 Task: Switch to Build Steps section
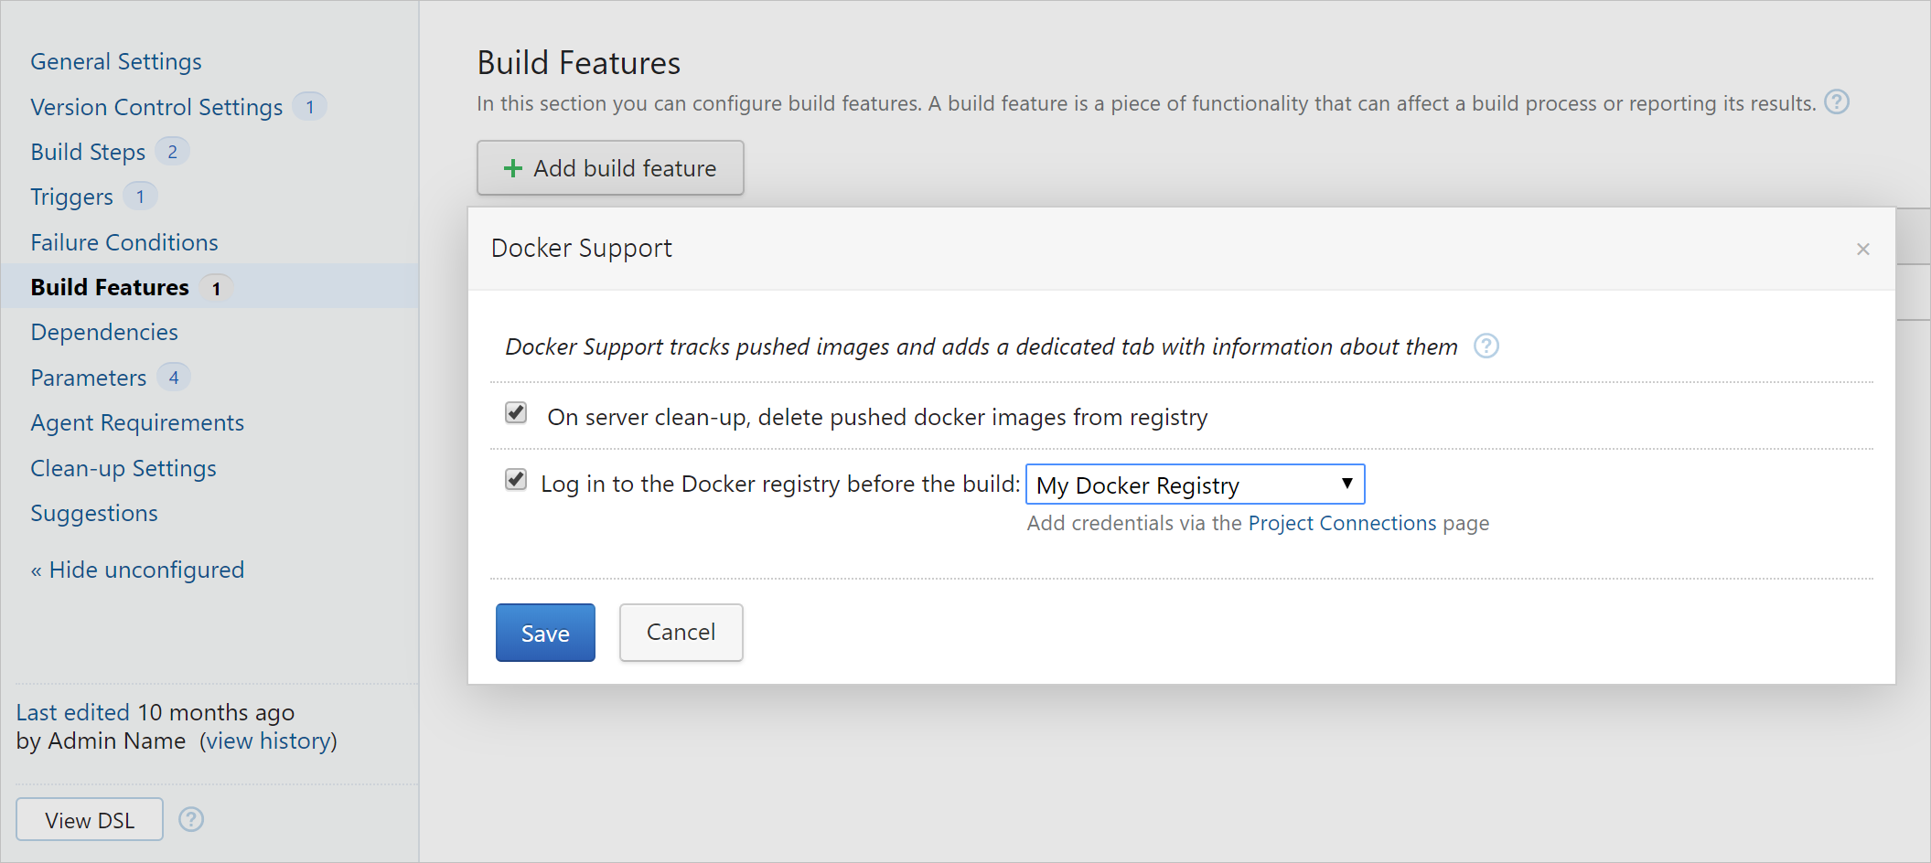88,151
